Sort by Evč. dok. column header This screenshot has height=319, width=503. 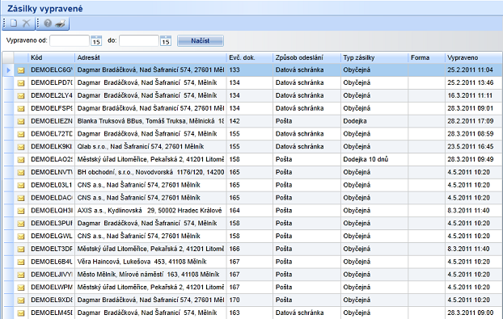(250, 57)
